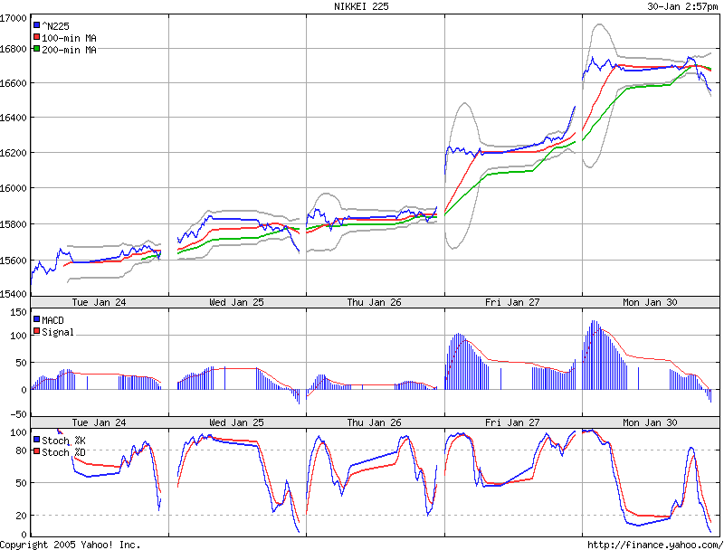Viewport: 724px width, 550px height.
Task: Click the 20 stochastic axis label
Action: click(x=21, y=516)
